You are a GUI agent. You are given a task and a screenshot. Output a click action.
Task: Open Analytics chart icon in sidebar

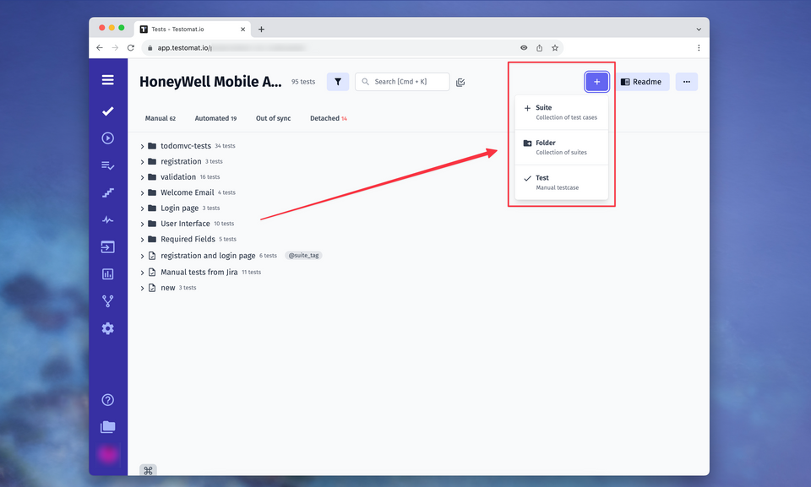tap(107, 274)
